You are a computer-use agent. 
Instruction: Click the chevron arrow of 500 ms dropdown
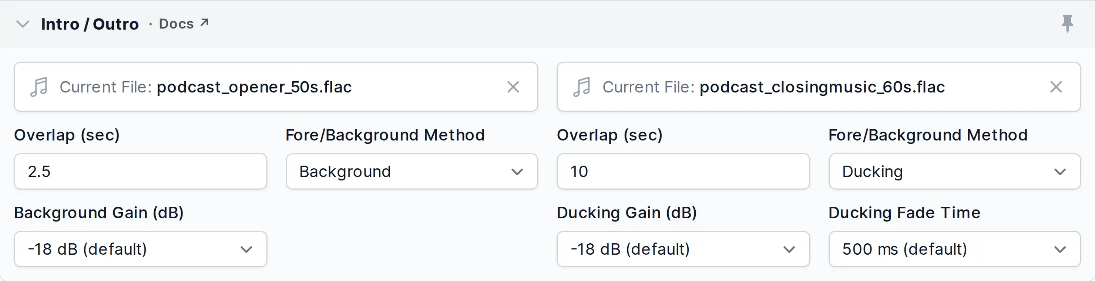(x=1060, y=250)
